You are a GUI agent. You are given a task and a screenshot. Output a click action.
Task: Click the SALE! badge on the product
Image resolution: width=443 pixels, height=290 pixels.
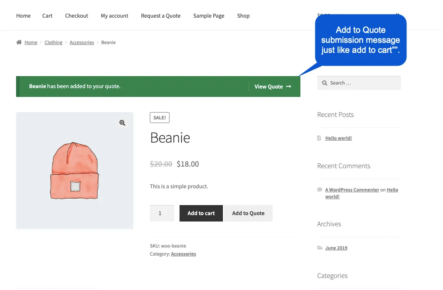[159, 117]
